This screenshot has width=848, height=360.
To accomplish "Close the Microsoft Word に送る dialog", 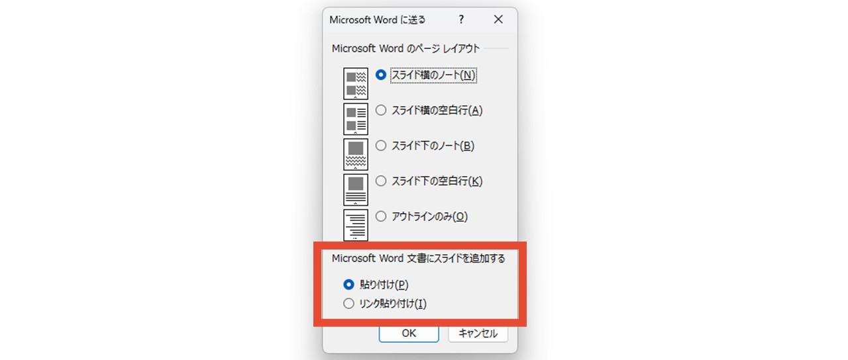I will [498, 20].
